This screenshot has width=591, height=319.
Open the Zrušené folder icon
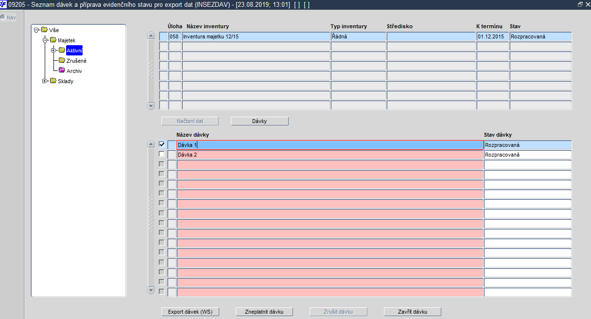(x=62, y=60)
